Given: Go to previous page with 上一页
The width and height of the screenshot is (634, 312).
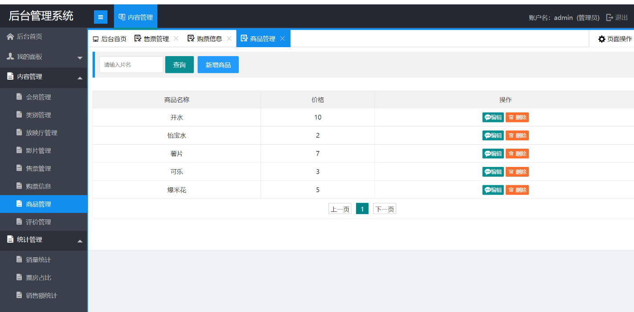Looking at the screenshot, I should tap(340, 209).
